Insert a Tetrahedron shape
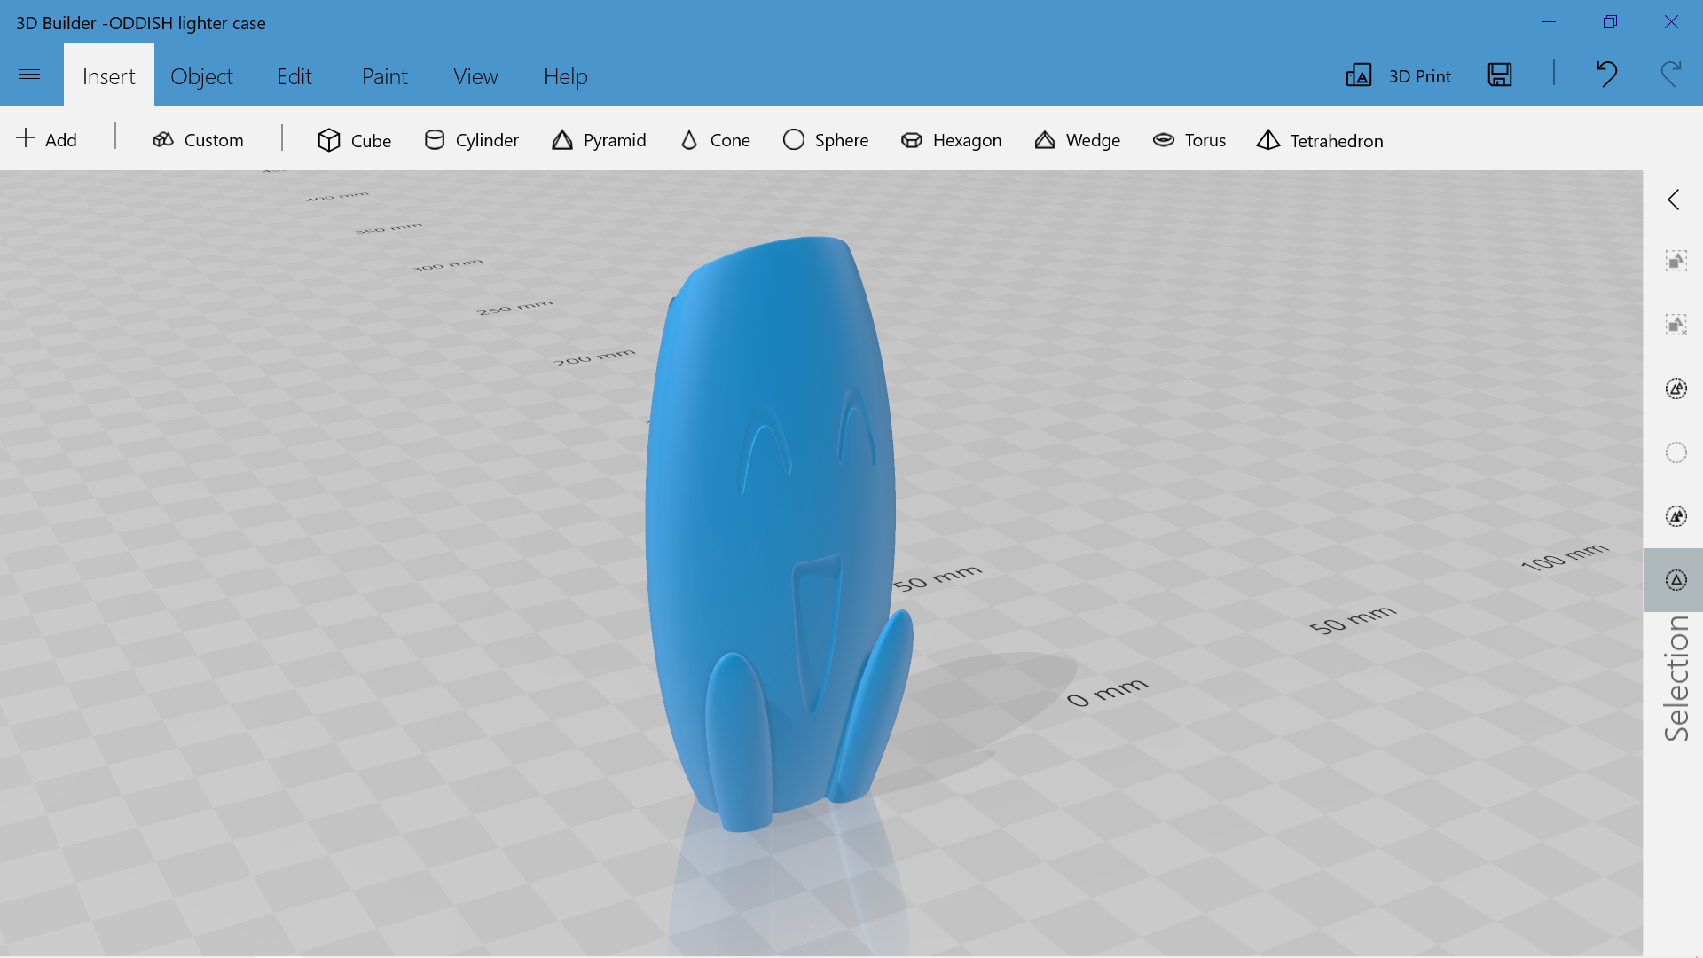This screenshot has height=958, width=1703. click(x=1319, y=140)
